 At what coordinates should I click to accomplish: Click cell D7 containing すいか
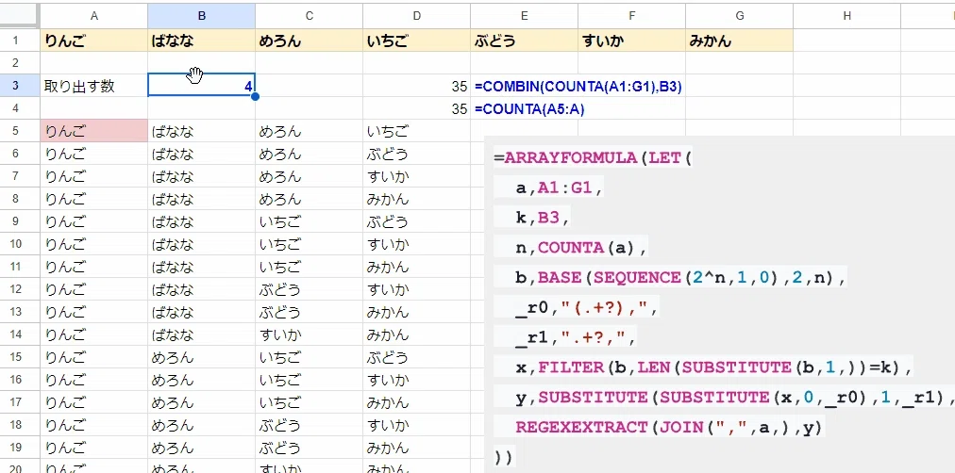point(416,176)
